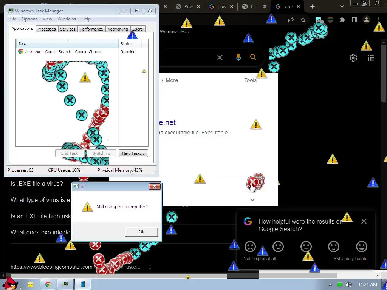This screenshot has height=290, width=387.
Task: Click the horizontal page scrollbar thumb
Action: (x=118, y=275)
